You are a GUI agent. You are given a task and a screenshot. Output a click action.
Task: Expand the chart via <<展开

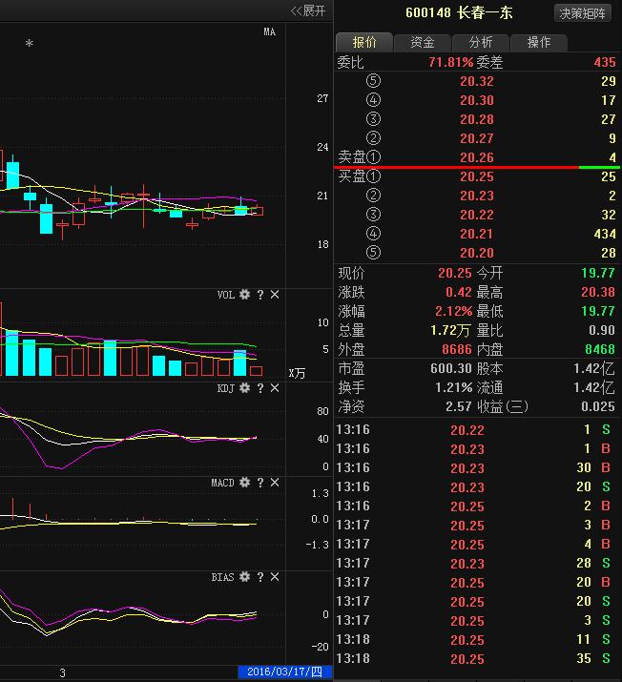[308, 10]
